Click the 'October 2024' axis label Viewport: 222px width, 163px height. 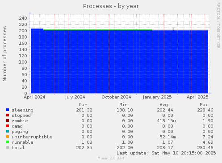[116, 97]
